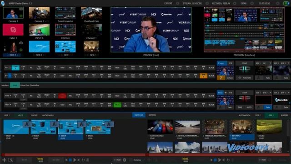Open the BUFFERS tab
The image size is (291, 164).
(284, 115)
